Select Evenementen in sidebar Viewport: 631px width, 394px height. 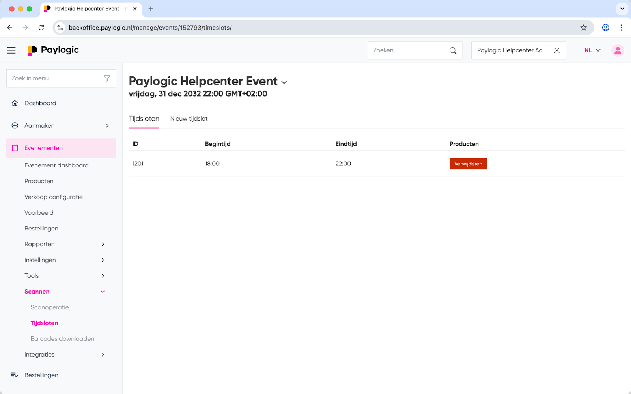click(61, 148)
